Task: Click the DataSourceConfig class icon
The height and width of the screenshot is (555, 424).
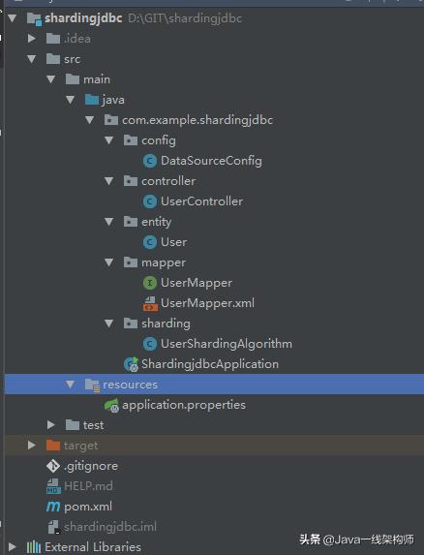Action: tap(150, 161)
